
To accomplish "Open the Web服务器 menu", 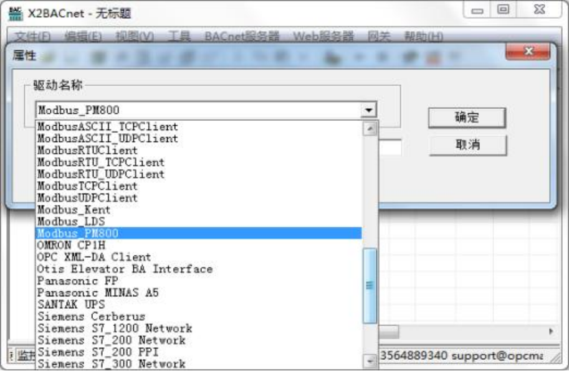I will pyautogui.click(x=323, y=36).
